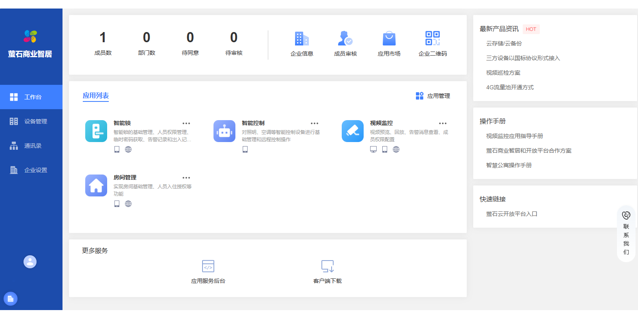This screenshot has height=319, width=638.
Task: Open the 房间管理 house icon
Action: click(96, 185)
